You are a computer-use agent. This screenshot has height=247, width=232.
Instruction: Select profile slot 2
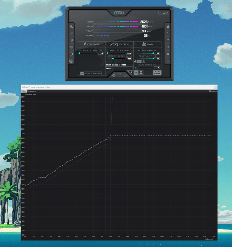(x=168, y=40)
